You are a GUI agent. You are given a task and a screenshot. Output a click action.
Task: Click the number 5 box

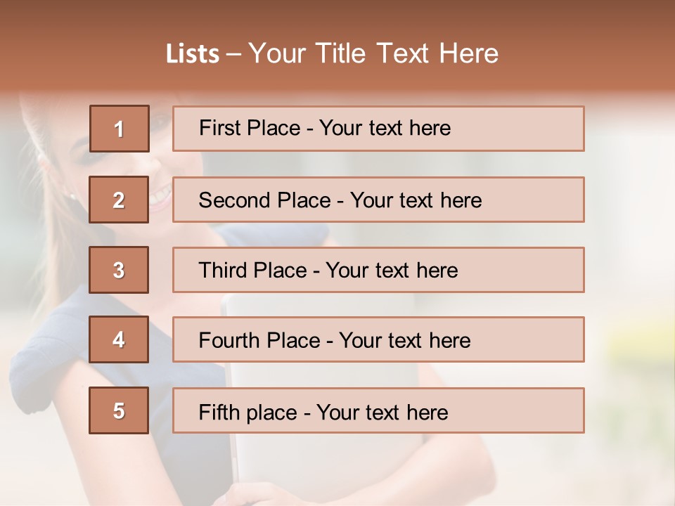point(119,410)
